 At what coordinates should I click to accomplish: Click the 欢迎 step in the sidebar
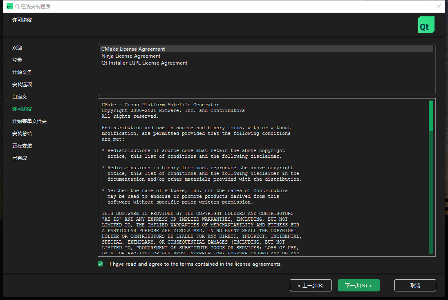point(17,48)
